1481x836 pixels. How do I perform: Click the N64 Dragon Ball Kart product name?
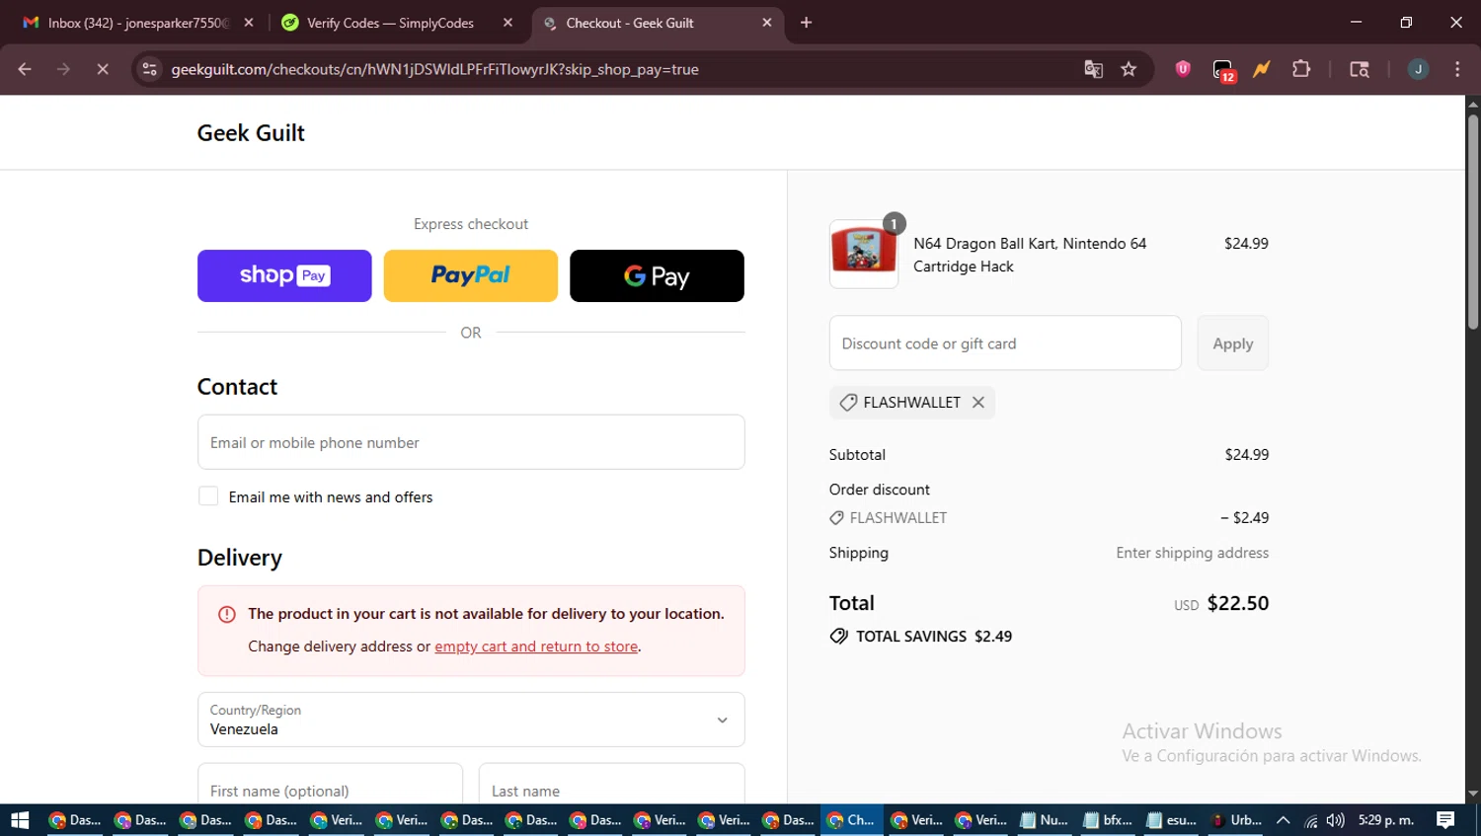tap(1030, 255)
